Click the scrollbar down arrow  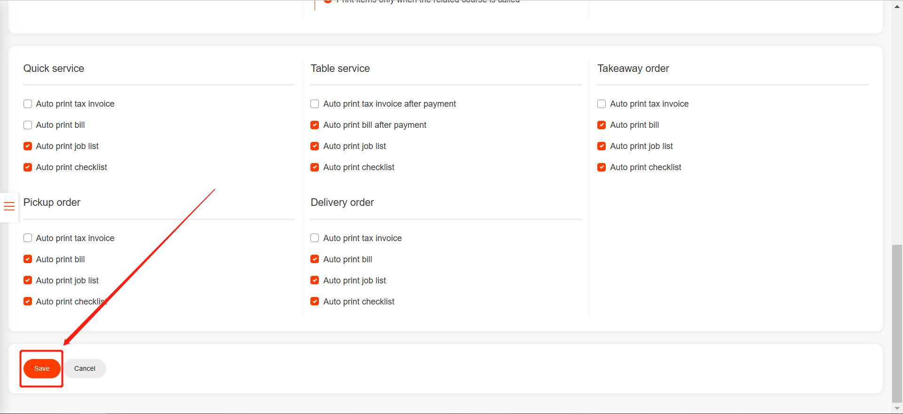click(x=897, y=408)
